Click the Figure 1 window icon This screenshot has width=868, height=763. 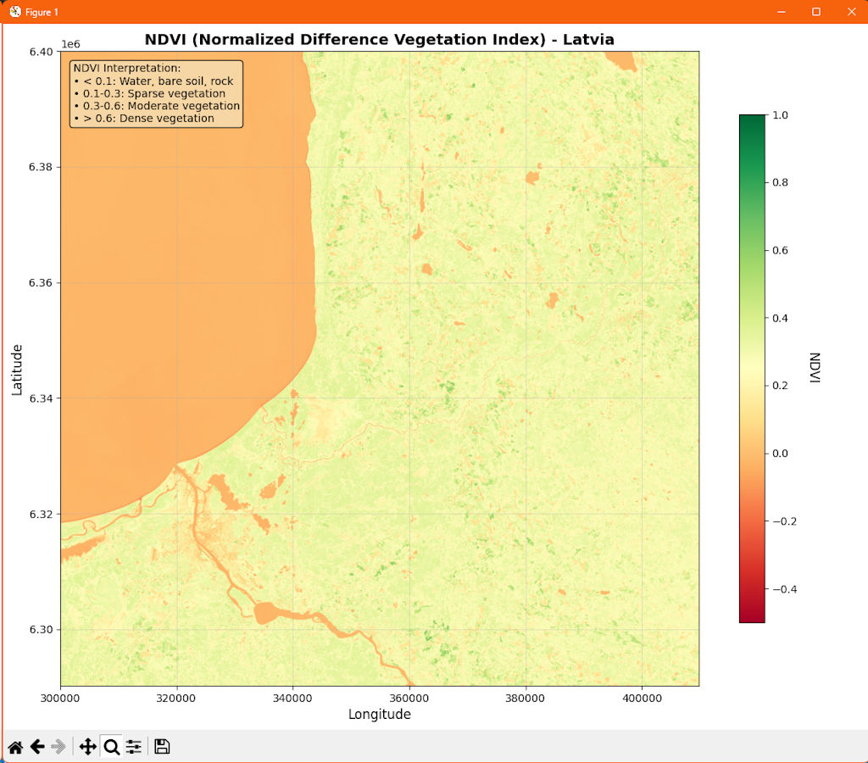coord(14,12)
